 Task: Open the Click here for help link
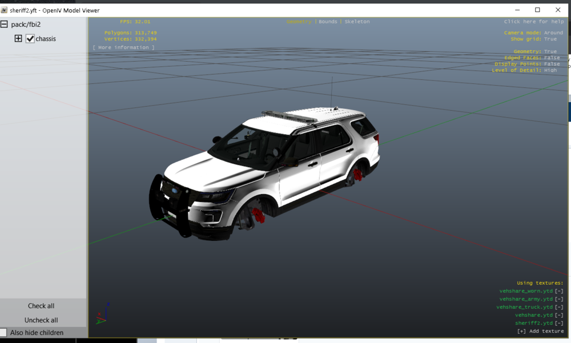tap(534, 22)
